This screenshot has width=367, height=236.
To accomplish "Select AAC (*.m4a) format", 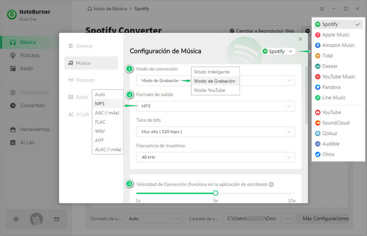I will point(108,113).
